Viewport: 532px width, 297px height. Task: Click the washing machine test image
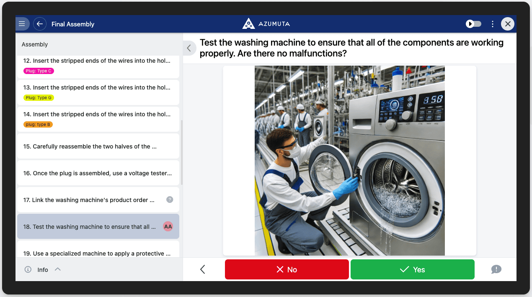point(349,160)
